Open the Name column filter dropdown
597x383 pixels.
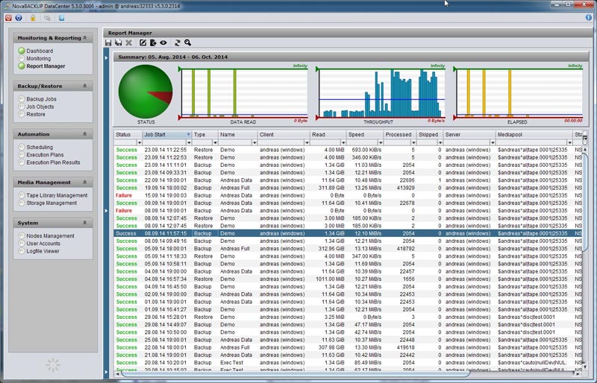(x=254, y=142)
